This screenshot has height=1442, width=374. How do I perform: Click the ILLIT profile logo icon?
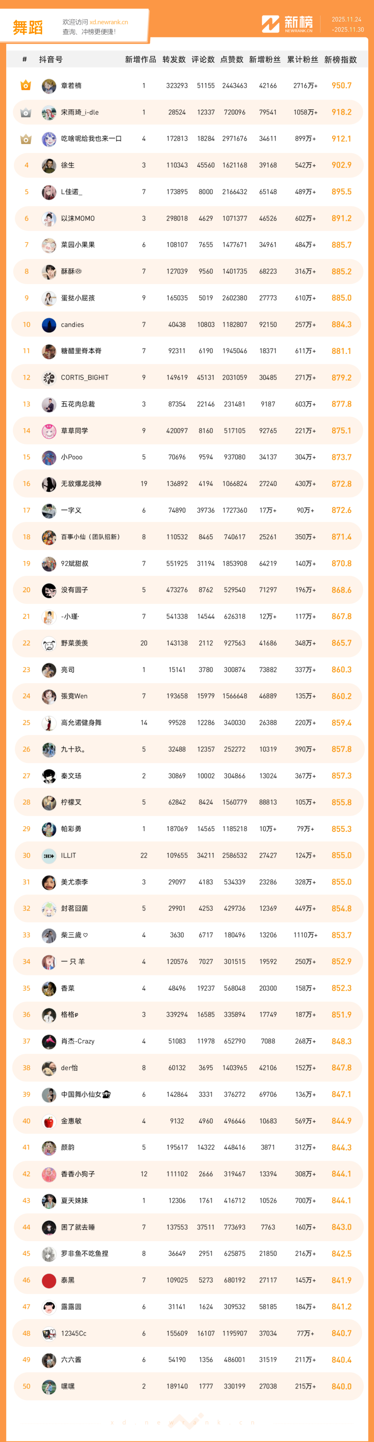[49, 855]
